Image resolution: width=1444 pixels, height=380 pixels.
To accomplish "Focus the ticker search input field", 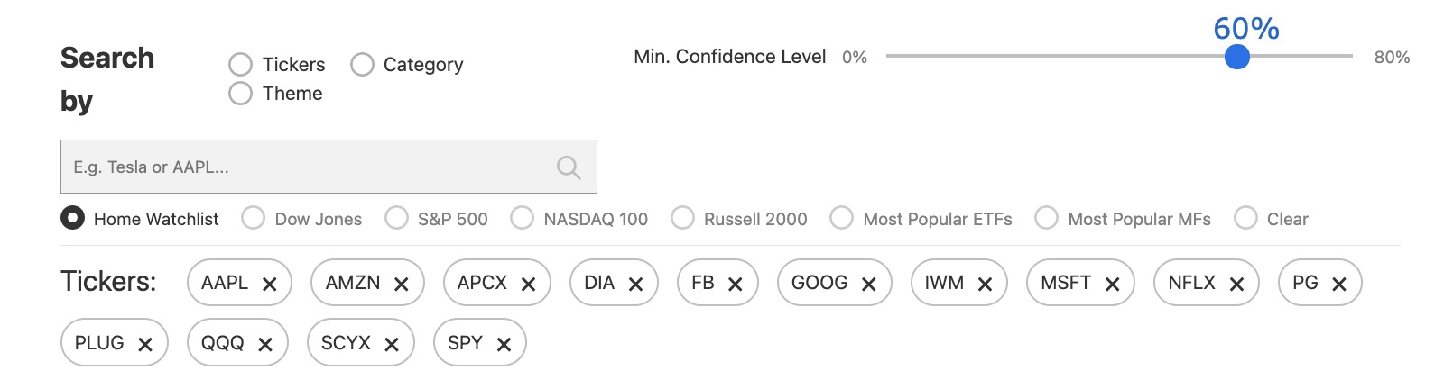I will click(x=307, y=167).
